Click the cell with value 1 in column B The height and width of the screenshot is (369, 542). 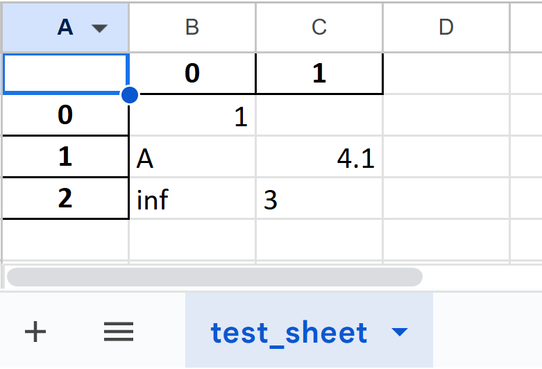(x=192, y=117)
